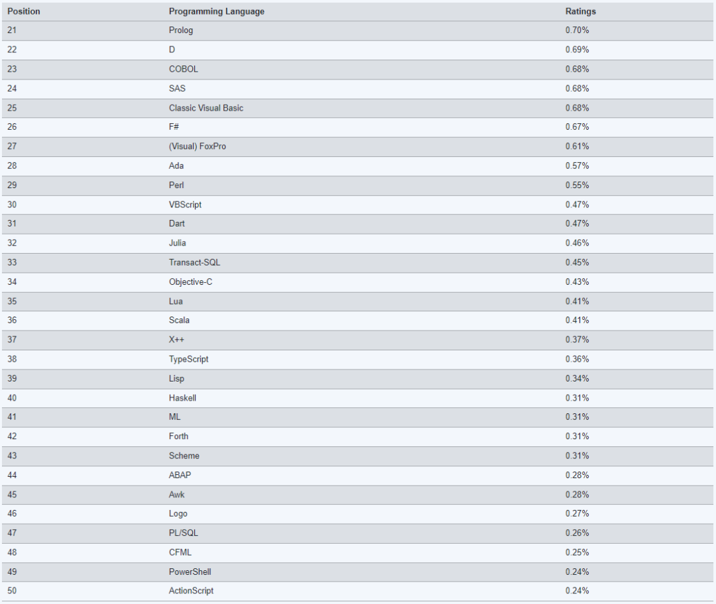Screen dimensions: 716x604
Task: Select VBScript in the table
Action: (x=185, y=205)
